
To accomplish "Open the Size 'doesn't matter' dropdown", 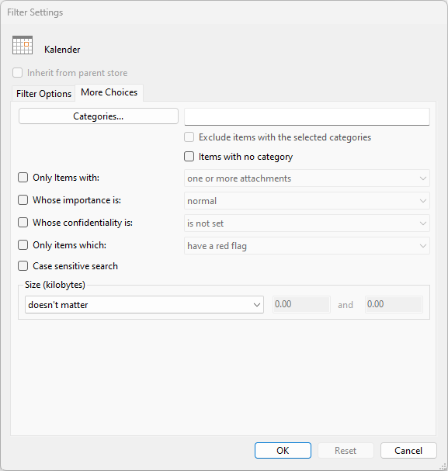I will 144,305.
